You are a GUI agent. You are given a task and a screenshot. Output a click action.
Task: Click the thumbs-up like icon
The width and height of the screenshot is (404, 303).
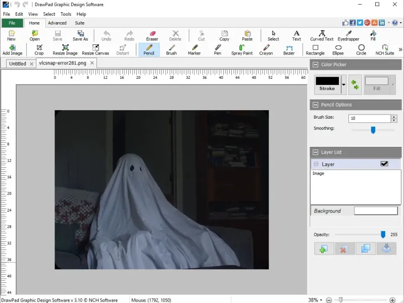tap(345, 23)
